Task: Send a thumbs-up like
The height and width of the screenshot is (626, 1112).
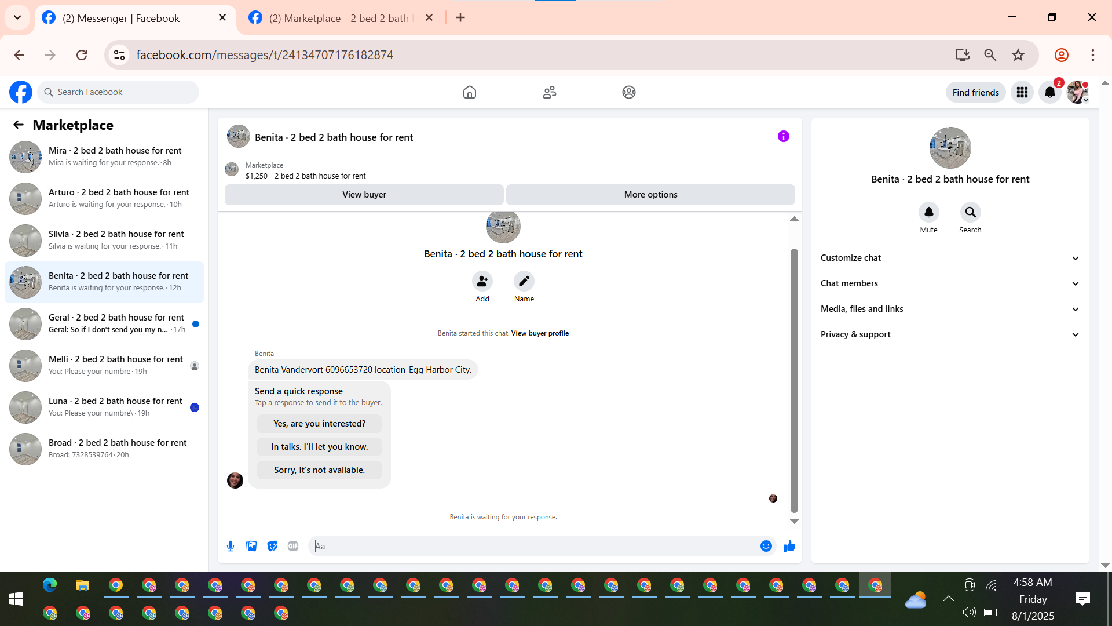Action: 789,546
